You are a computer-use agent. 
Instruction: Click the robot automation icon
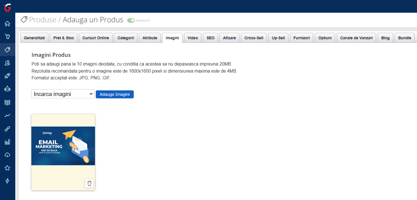pos(7,89)
